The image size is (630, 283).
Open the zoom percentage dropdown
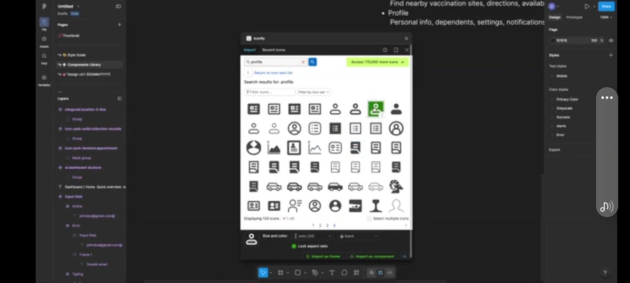(606, 17)
